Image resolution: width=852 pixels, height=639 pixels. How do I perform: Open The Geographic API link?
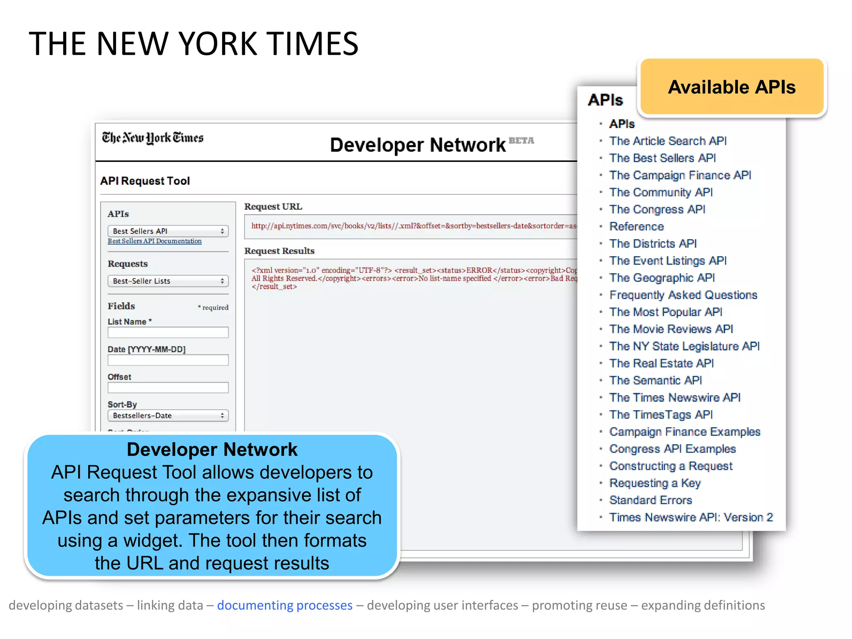click(662, 277)
